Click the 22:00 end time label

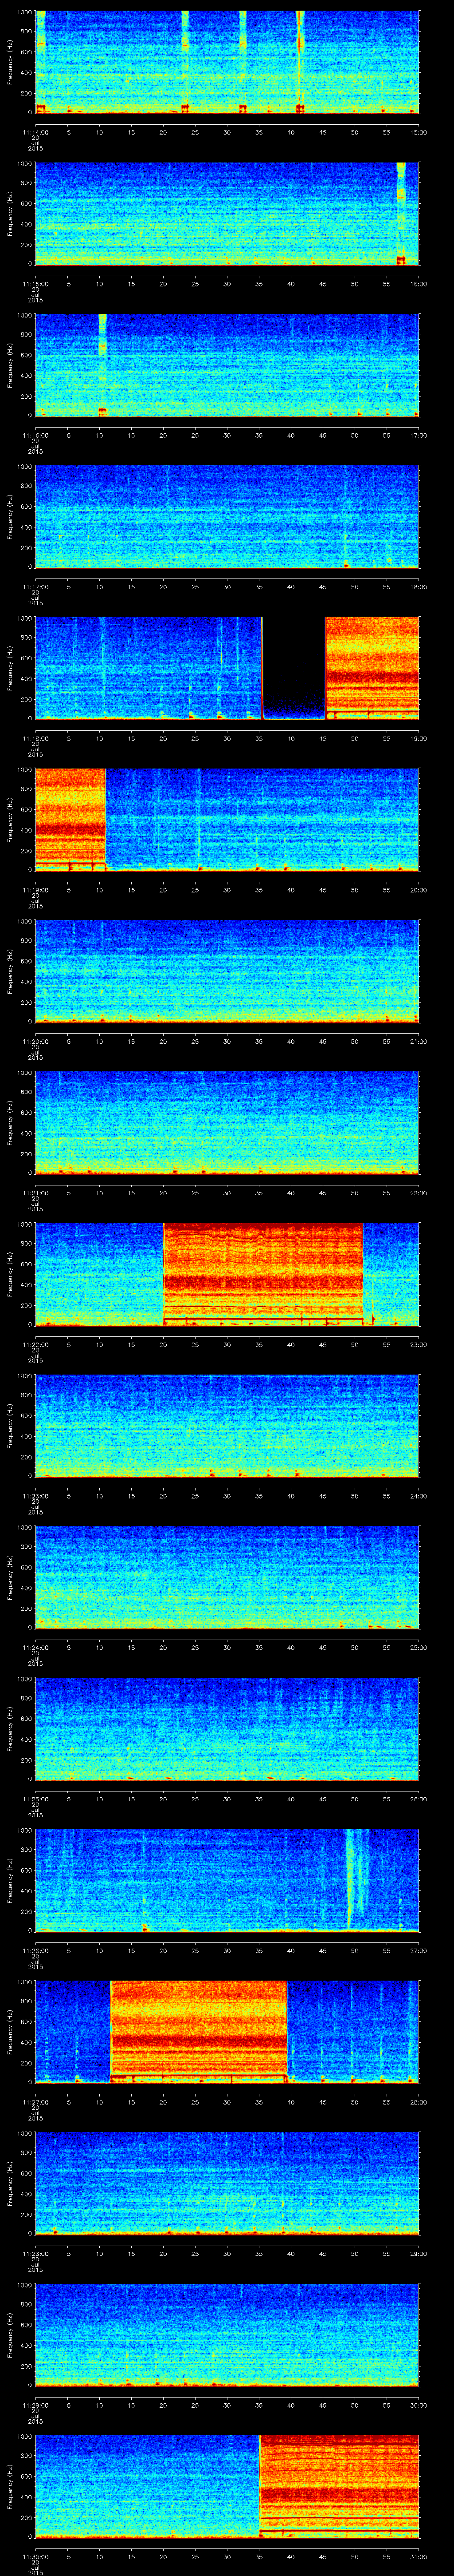click(x=418, y=1192)
